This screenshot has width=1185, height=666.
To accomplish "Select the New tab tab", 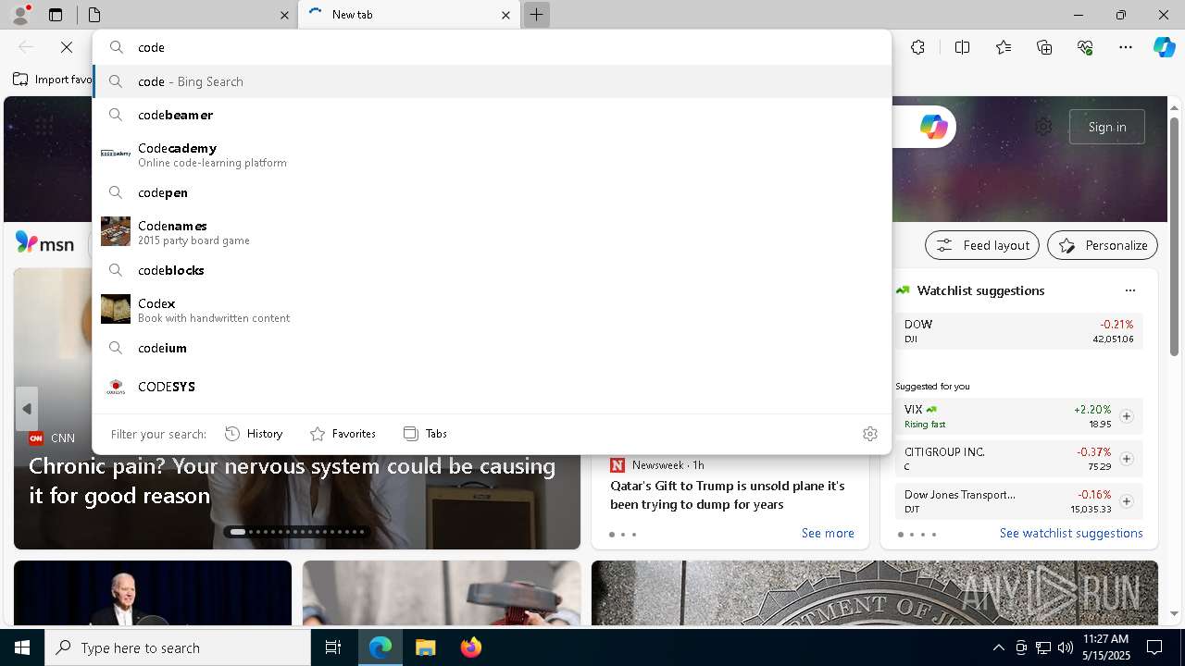I will tap(407, 15).
